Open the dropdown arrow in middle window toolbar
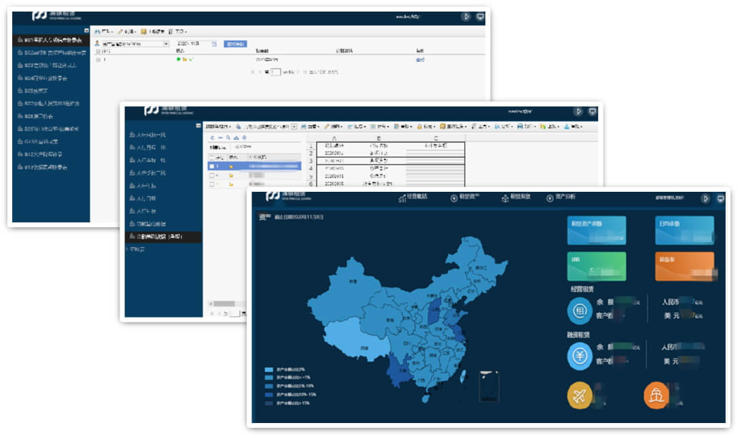The width and height of the screenshot is (738, 438). pyautogui.click(x=294, y=127)
